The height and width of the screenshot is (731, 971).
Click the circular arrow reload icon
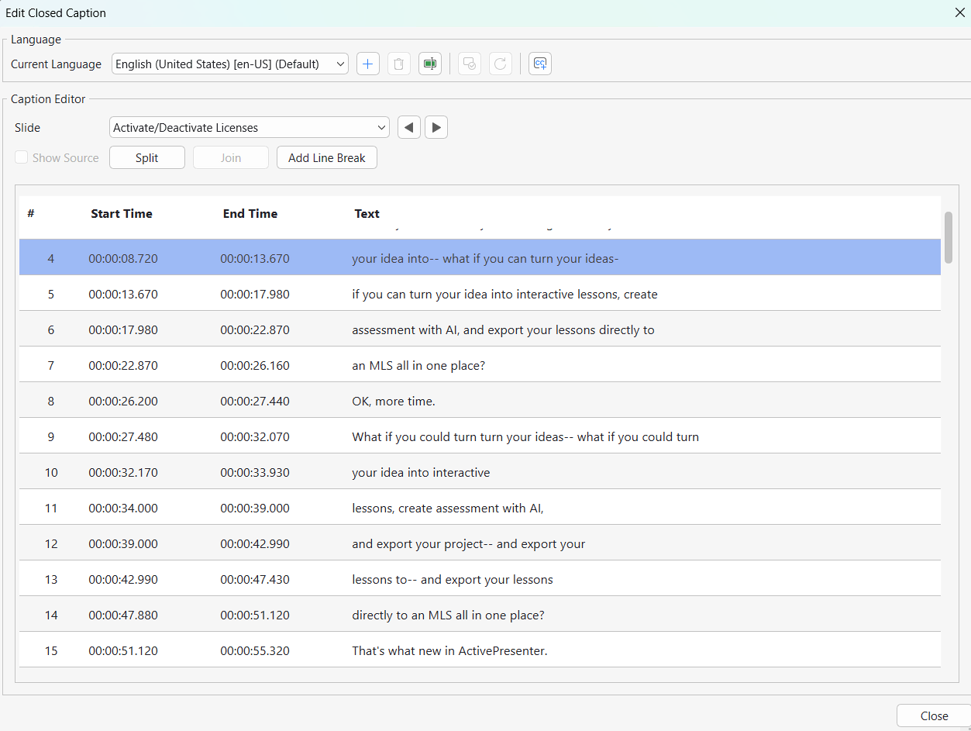[x=501, y=64]
